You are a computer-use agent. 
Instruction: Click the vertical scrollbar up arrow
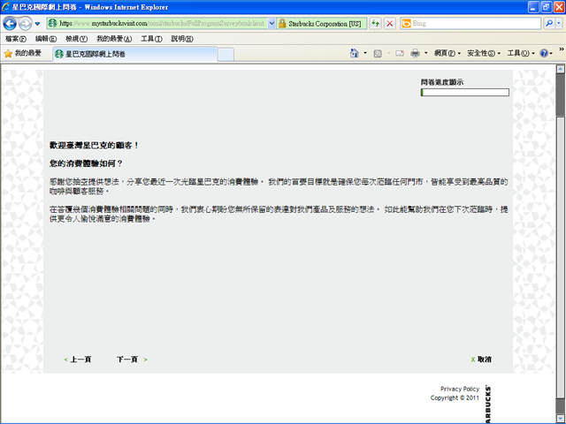tap(560, 69)
